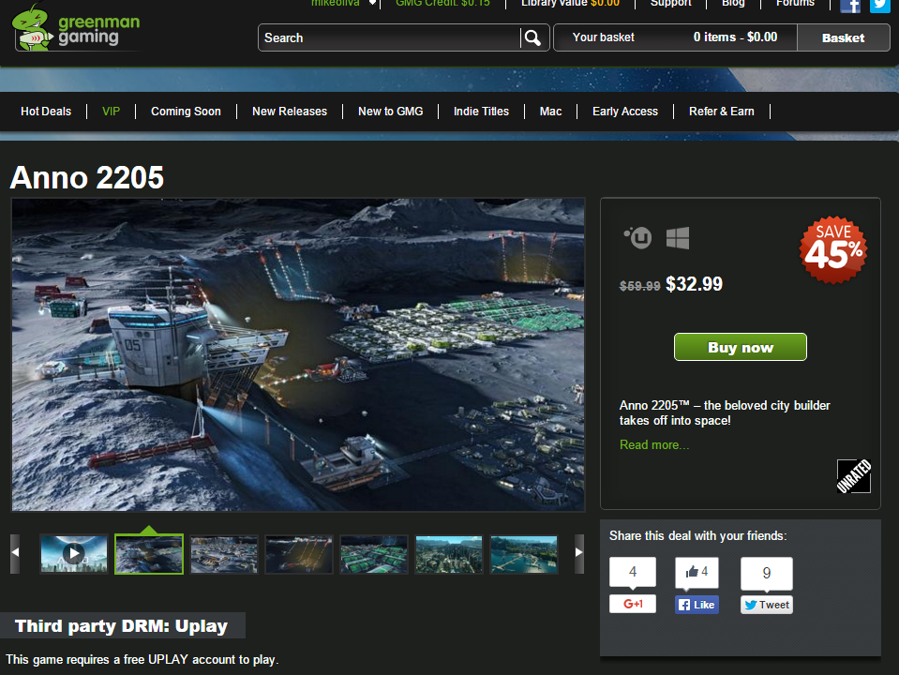Click the Buy now button

[741, 347]
